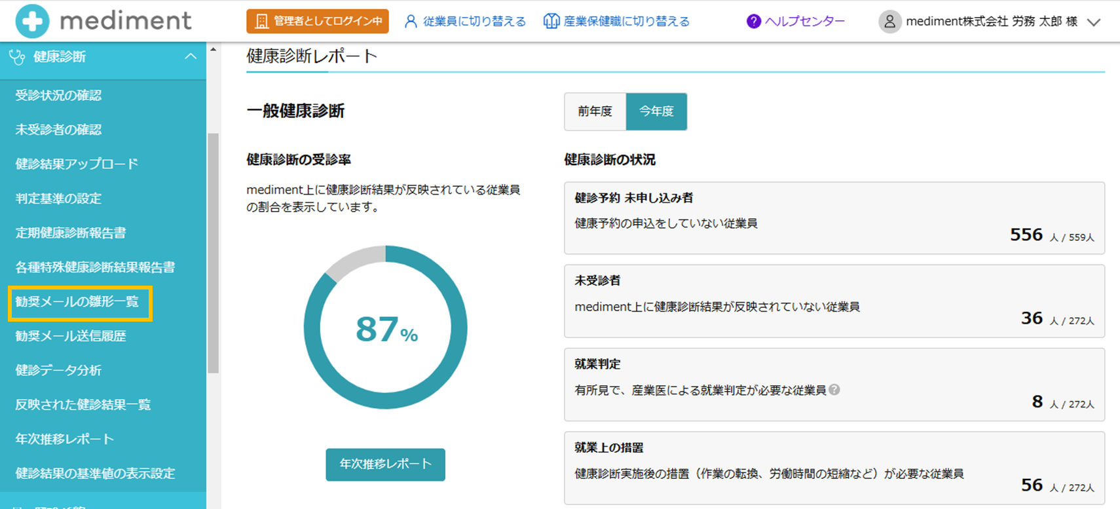Image resolution: width=1120 pixels, height=509 pixels.
Task: Collapse the 健康診断 sidebar section
Action: tap(191, 57)
